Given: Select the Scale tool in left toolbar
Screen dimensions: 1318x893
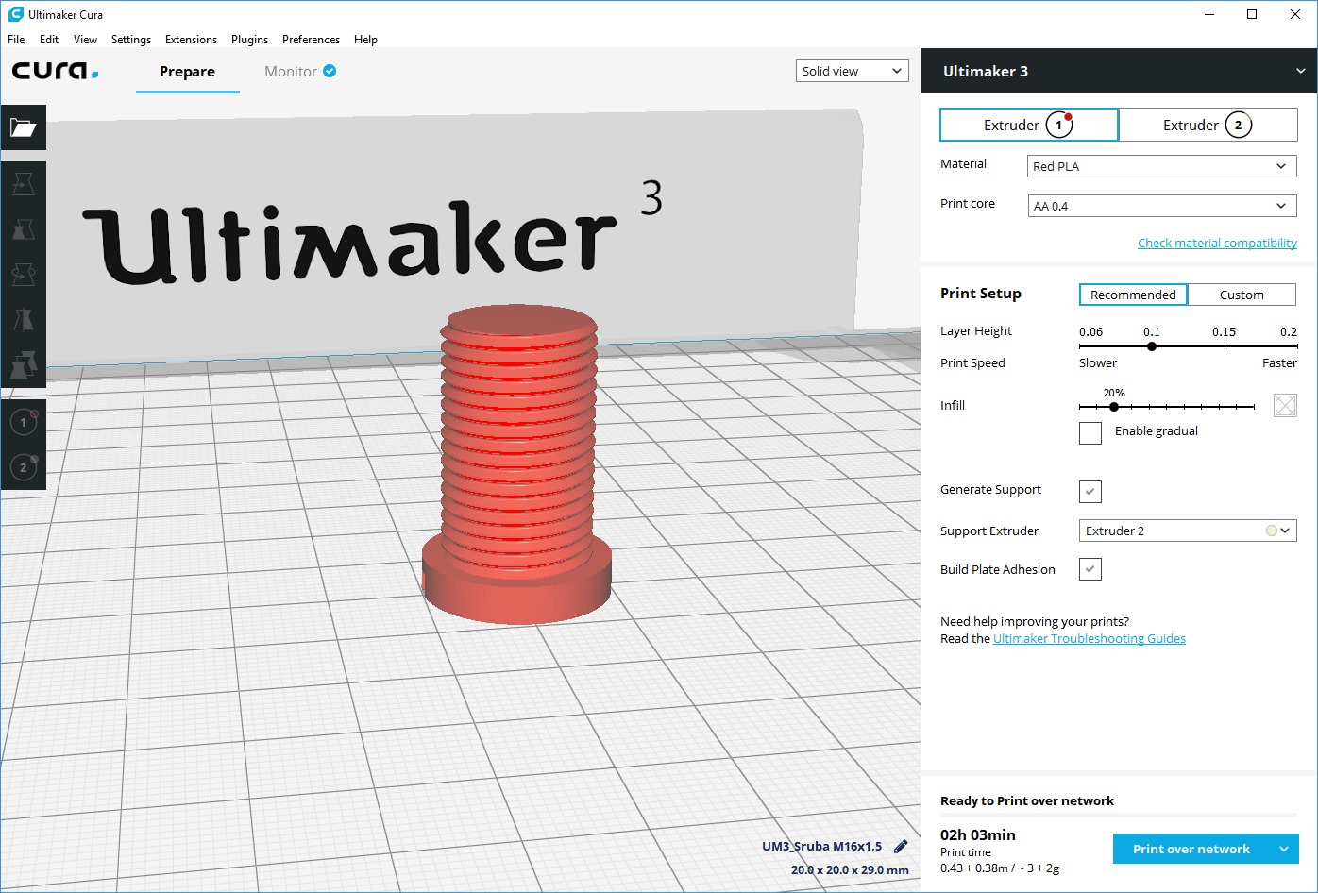Looking at the screenshot, I should tap(23, 228).
